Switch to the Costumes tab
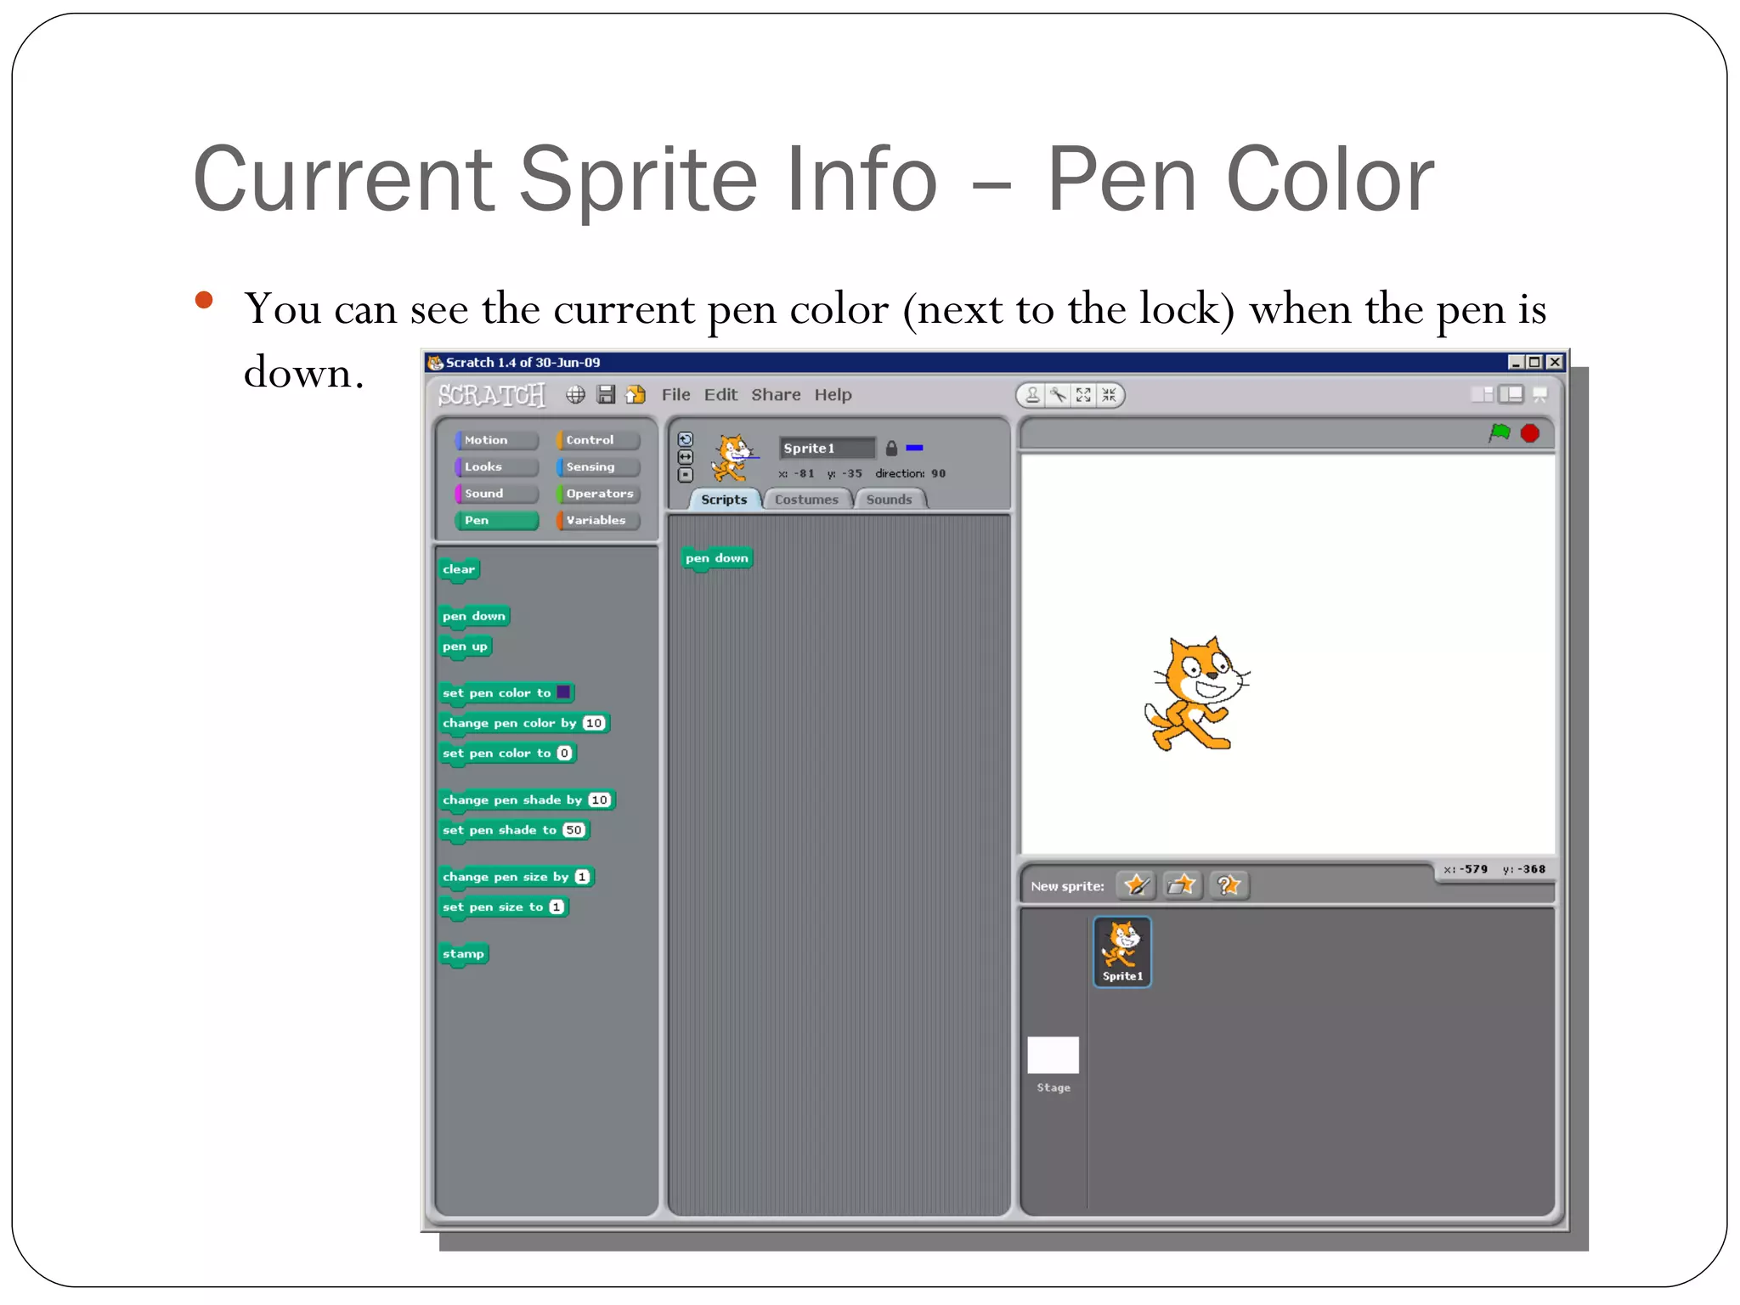Screen dimensions: 1740x1305 [x=805, y=500]
